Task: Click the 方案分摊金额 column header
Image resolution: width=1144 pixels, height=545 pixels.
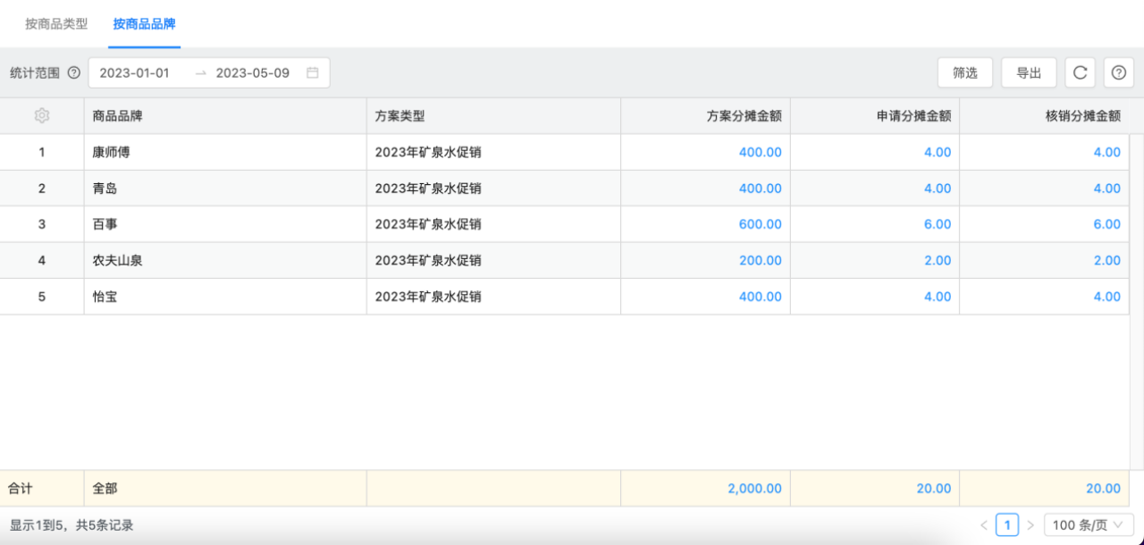Action: 706,116
